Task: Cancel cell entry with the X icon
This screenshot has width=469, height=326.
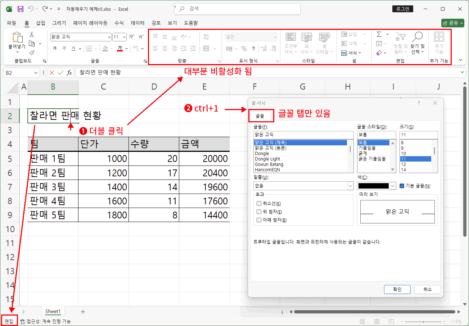Action: tap(52, 72)
